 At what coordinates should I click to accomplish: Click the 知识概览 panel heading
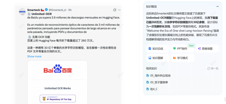(151, 6)
